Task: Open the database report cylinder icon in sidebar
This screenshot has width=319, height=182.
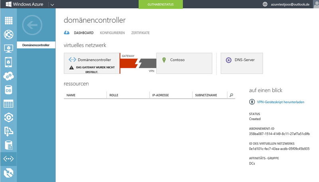Action: 8,145
